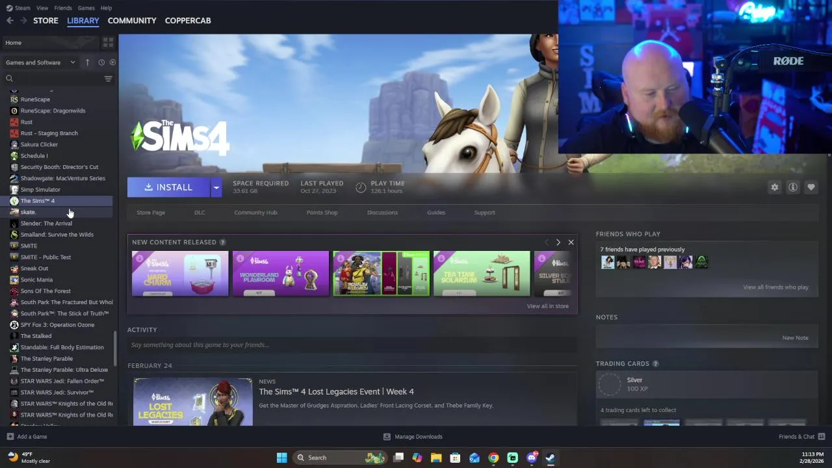Go forward with the navigation forward arrow
Image resolution: width=832 pixels, height=468 pixels.
coord(23,21)
